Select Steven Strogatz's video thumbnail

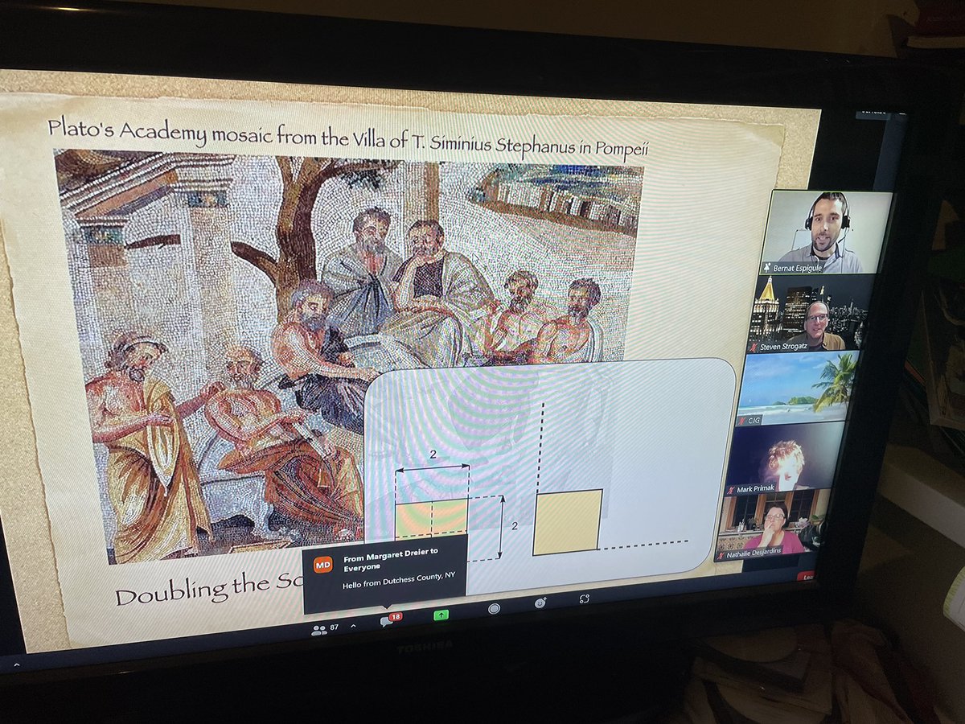click(x=810, y=313)
